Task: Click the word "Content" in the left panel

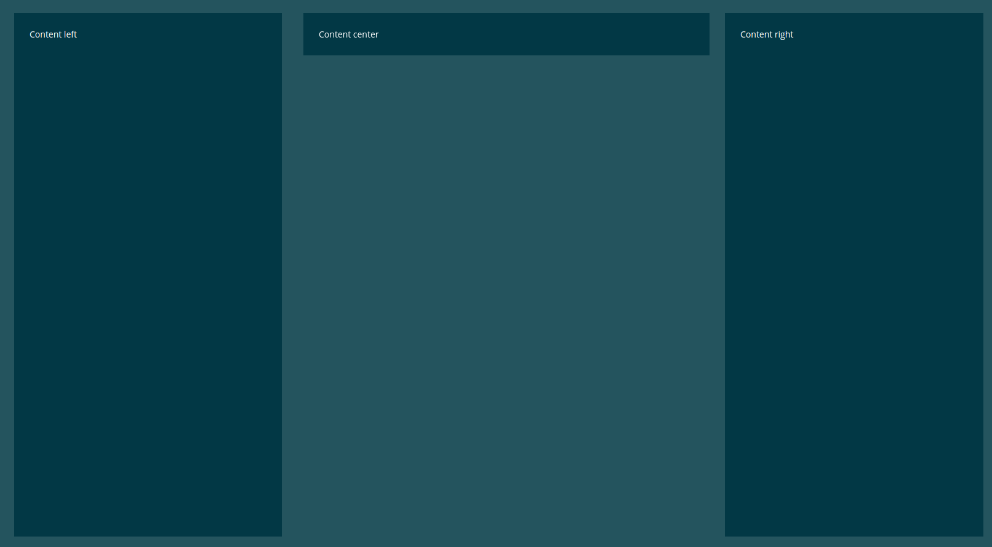Action: click(45, 34)
